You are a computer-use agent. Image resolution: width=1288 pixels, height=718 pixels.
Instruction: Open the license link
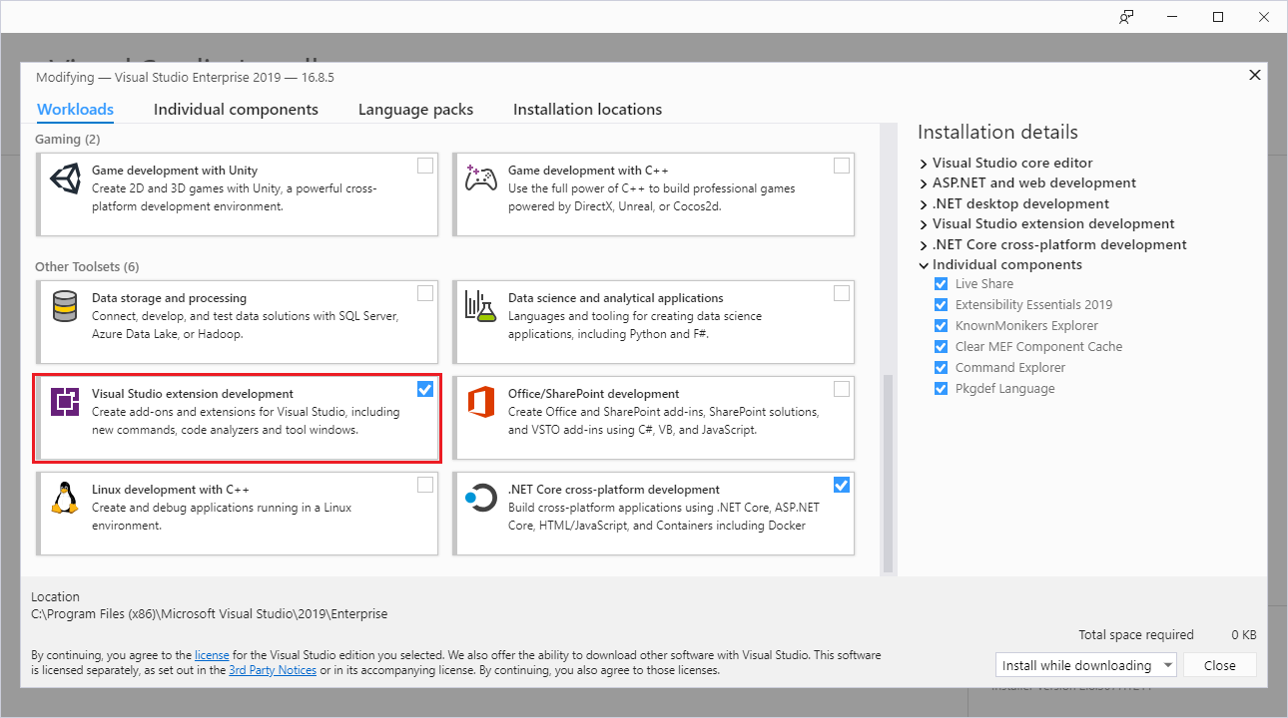[212, 655]
